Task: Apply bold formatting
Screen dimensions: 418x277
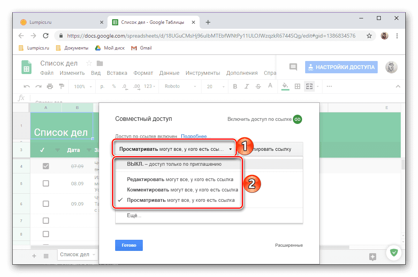Action: coord(235,86)
